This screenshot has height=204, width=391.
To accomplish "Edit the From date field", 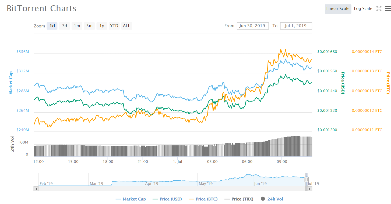I will (253, 26).
